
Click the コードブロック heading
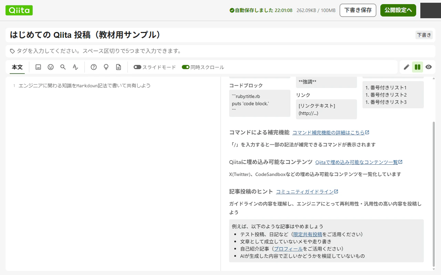click(x=246, y=86)
